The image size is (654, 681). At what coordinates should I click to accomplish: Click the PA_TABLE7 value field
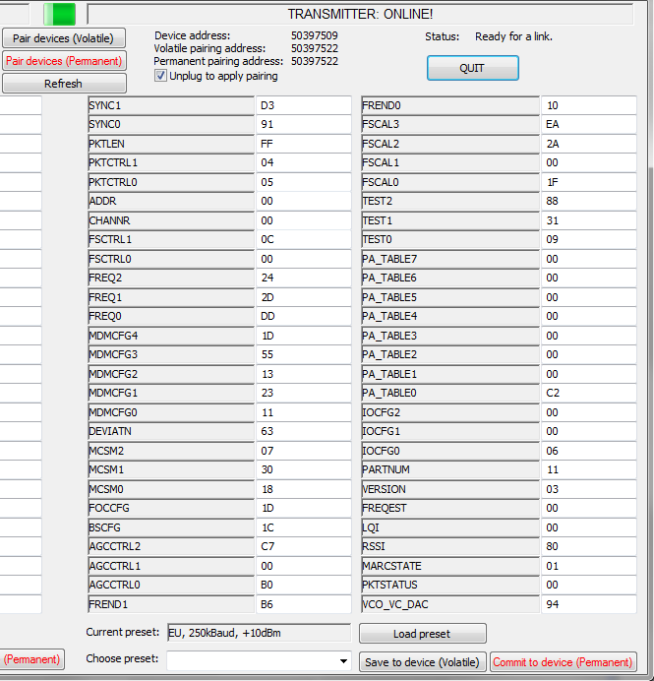point(589,259)
